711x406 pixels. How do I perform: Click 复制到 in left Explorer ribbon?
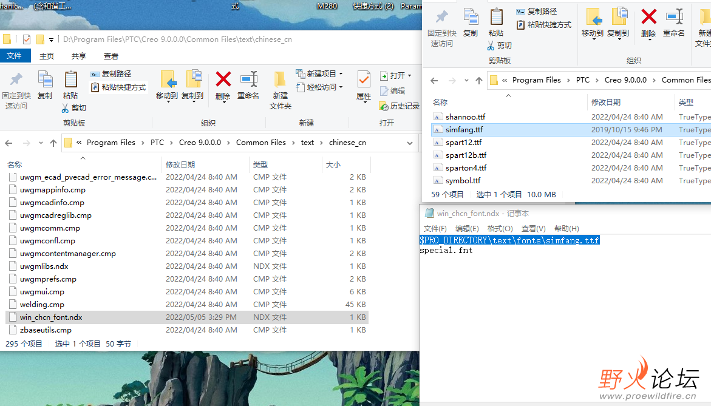coord(192,85)
